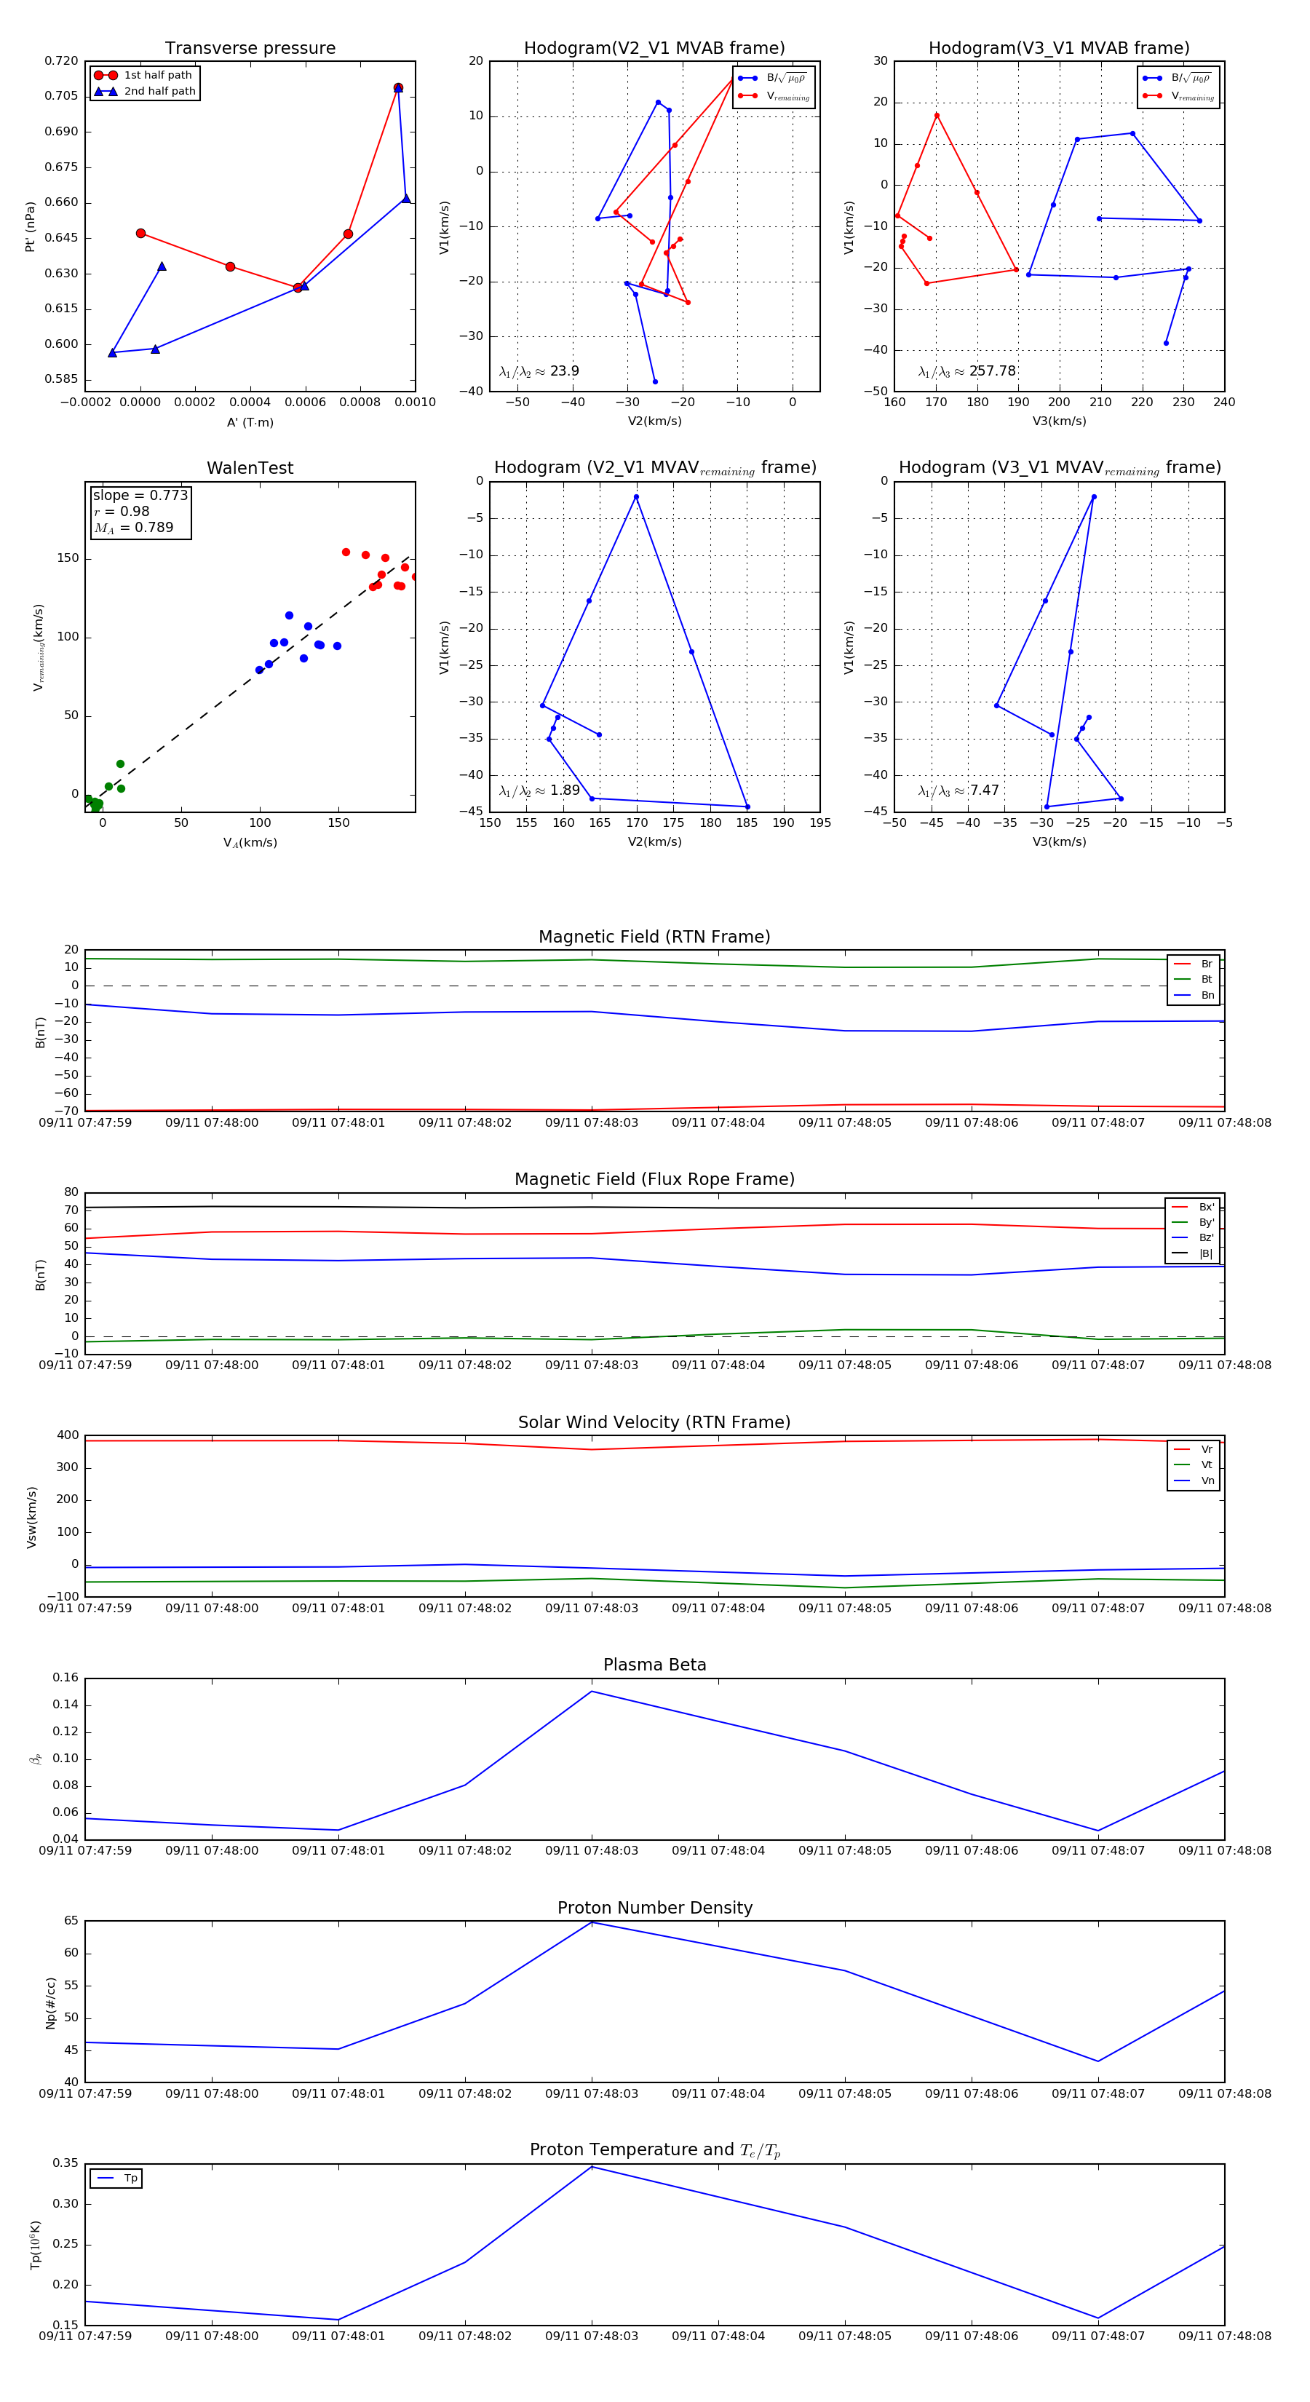Click the "Tp(10^6K)" y-axis label
The width and height of the screenshot is (1310, 2402).
(36, 2245)
